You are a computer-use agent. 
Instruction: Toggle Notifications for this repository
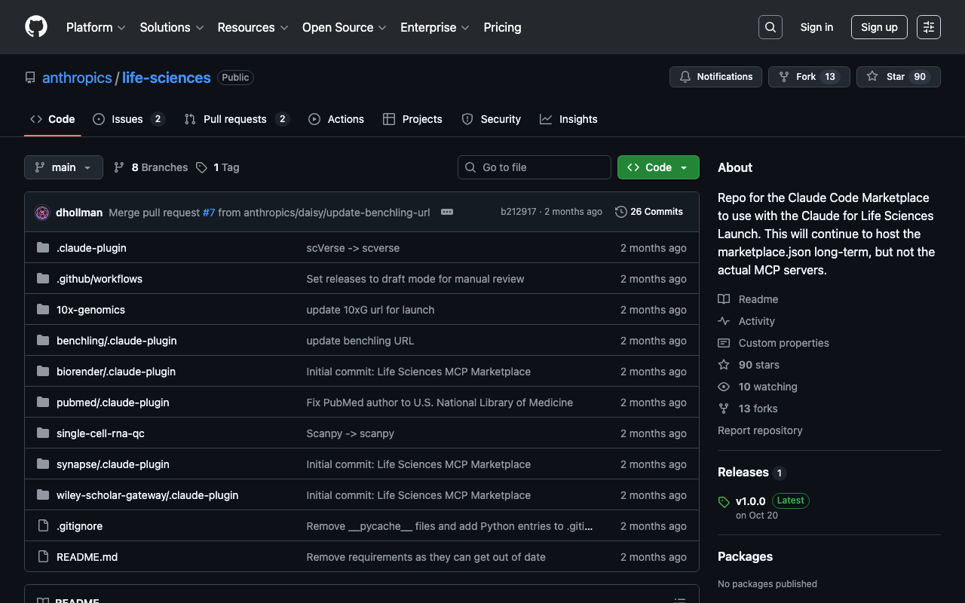pos(715,77)
